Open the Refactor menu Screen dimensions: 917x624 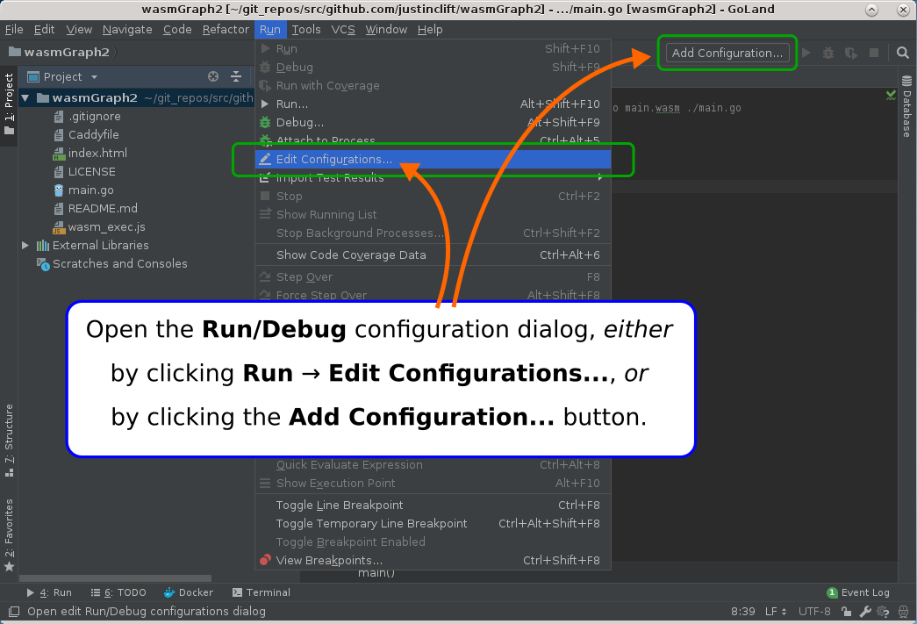226,29
